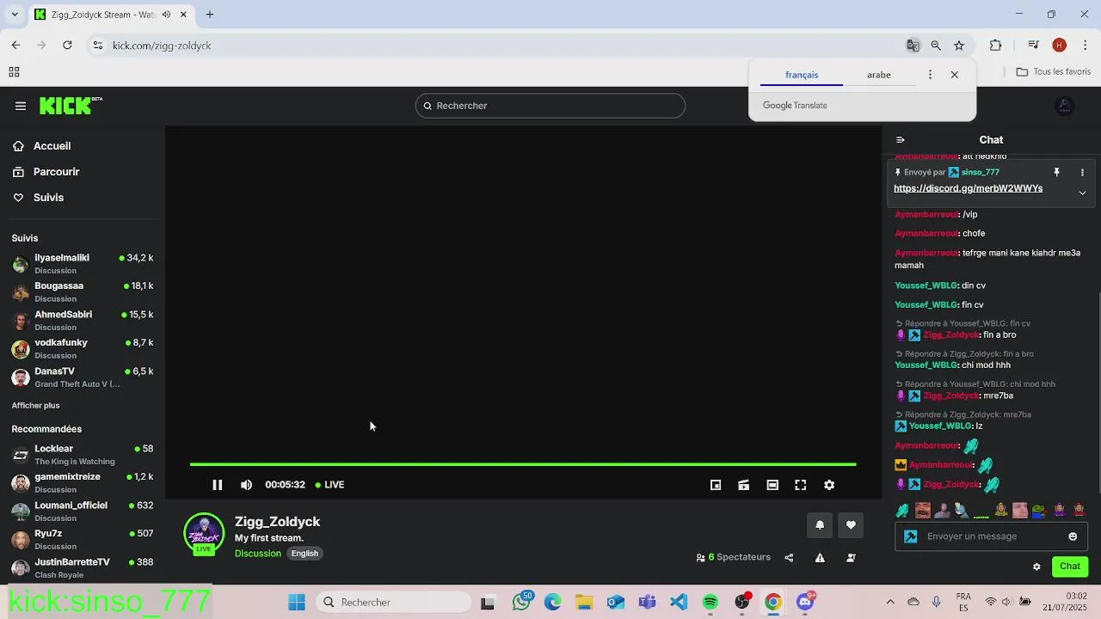Viewport: 1101px width, 619px height.
Task: Click the report warning triangle icon
Action: 820,558
